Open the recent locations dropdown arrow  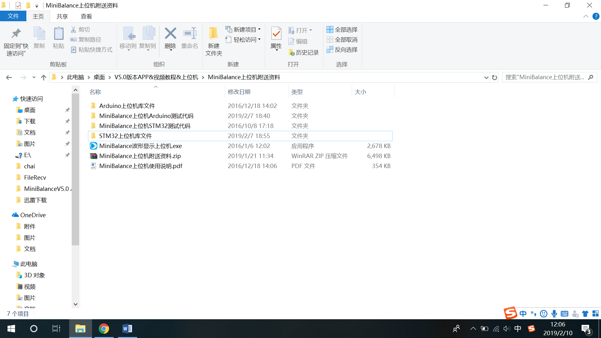click(34, 77)
